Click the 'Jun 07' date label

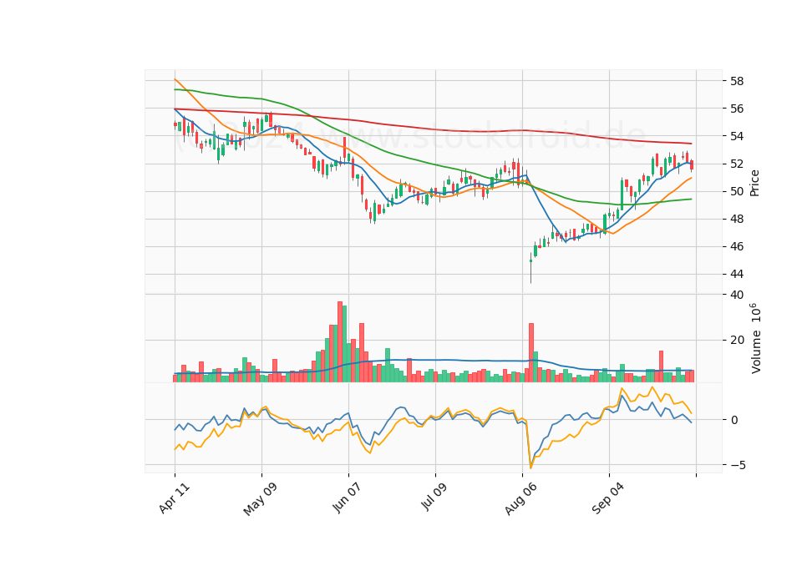point(348,498)
